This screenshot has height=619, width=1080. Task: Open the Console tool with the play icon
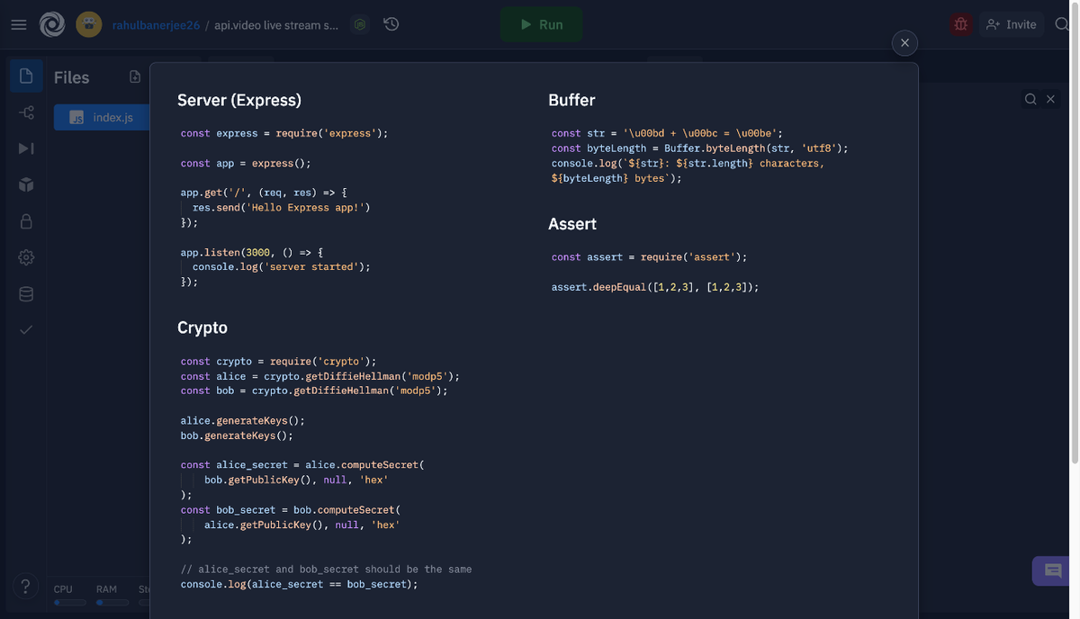tap(25, 148)
